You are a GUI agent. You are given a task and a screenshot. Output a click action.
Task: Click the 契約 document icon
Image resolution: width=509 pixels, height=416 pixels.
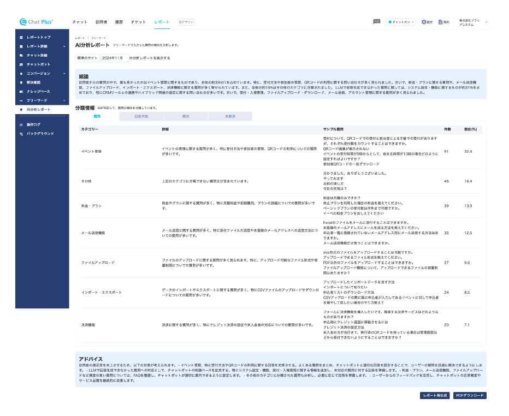tap(443, 22)
